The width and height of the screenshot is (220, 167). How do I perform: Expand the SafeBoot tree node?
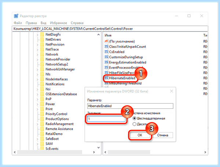coord(37,139)
